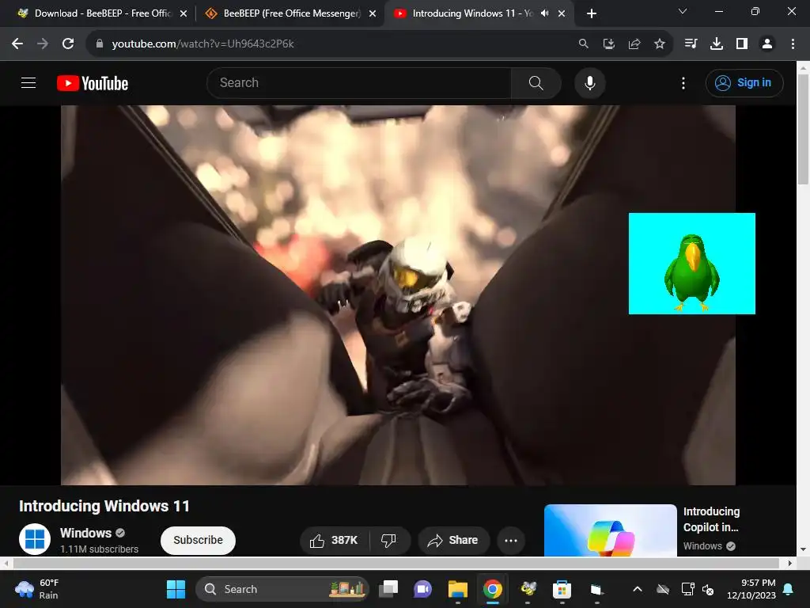Bookmark this tab with the star

[x=660, y=44]
